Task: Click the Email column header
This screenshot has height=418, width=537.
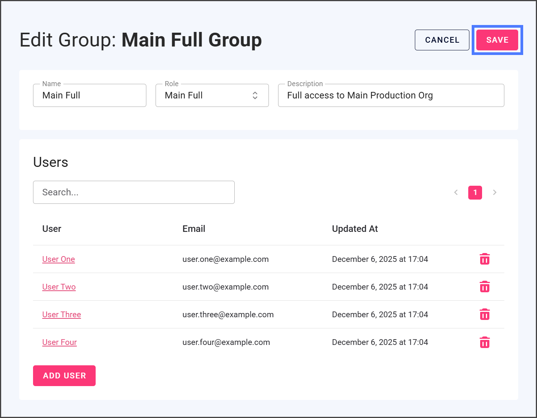Action: pos(194,229)
